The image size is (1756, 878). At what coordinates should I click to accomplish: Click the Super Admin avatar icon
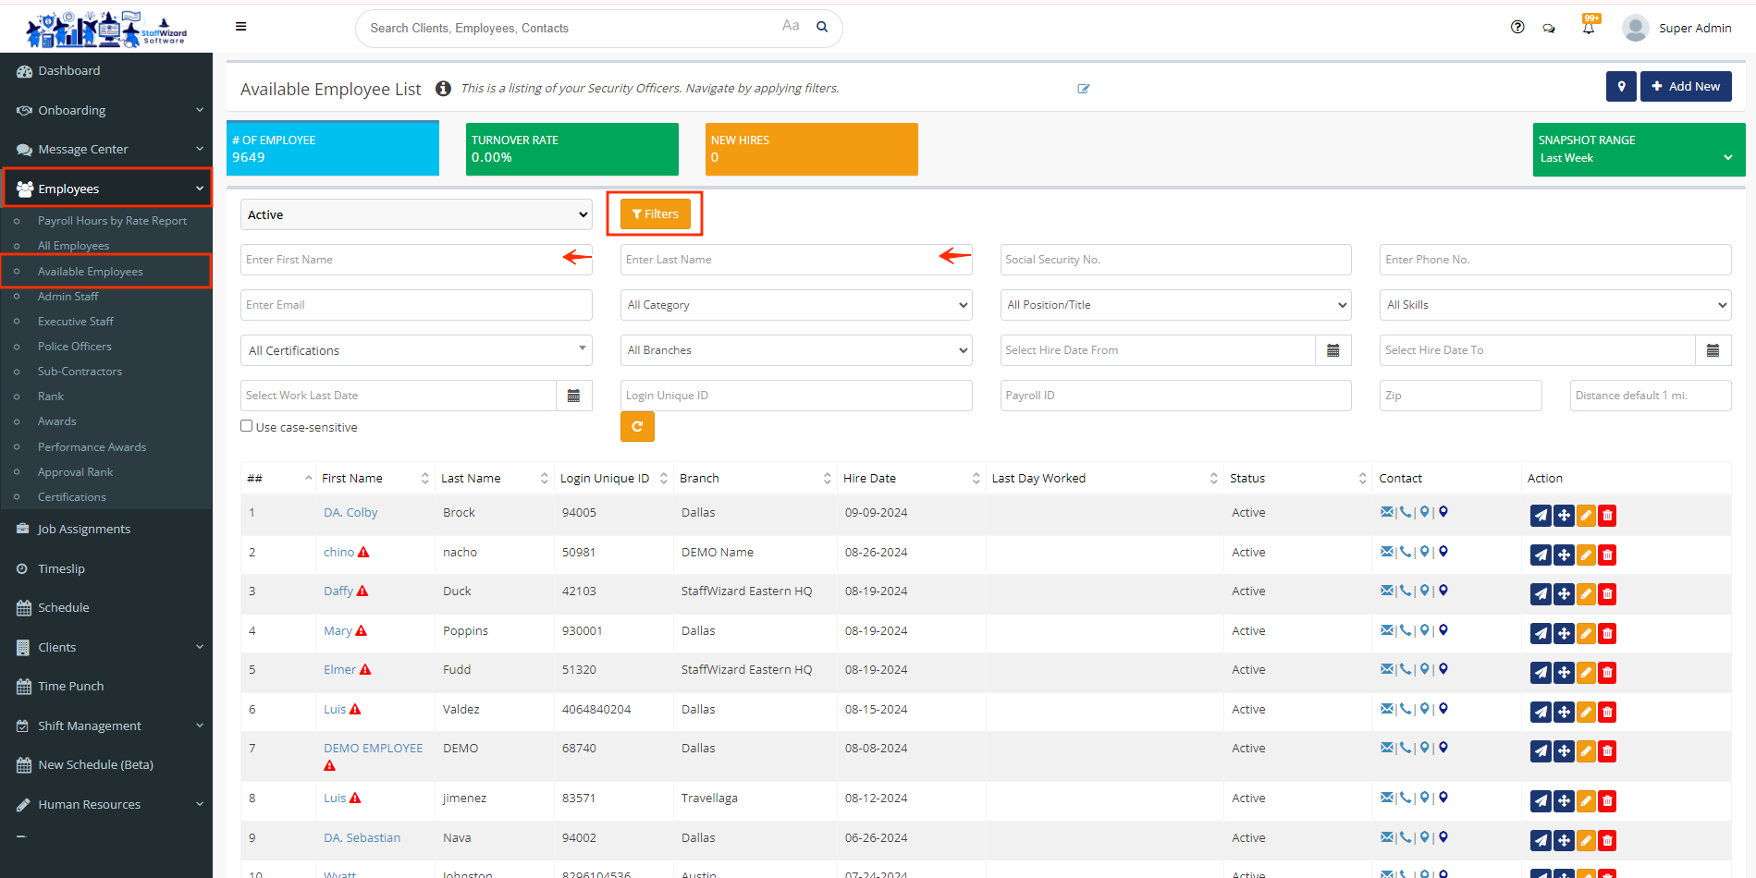coord(1635,28)
